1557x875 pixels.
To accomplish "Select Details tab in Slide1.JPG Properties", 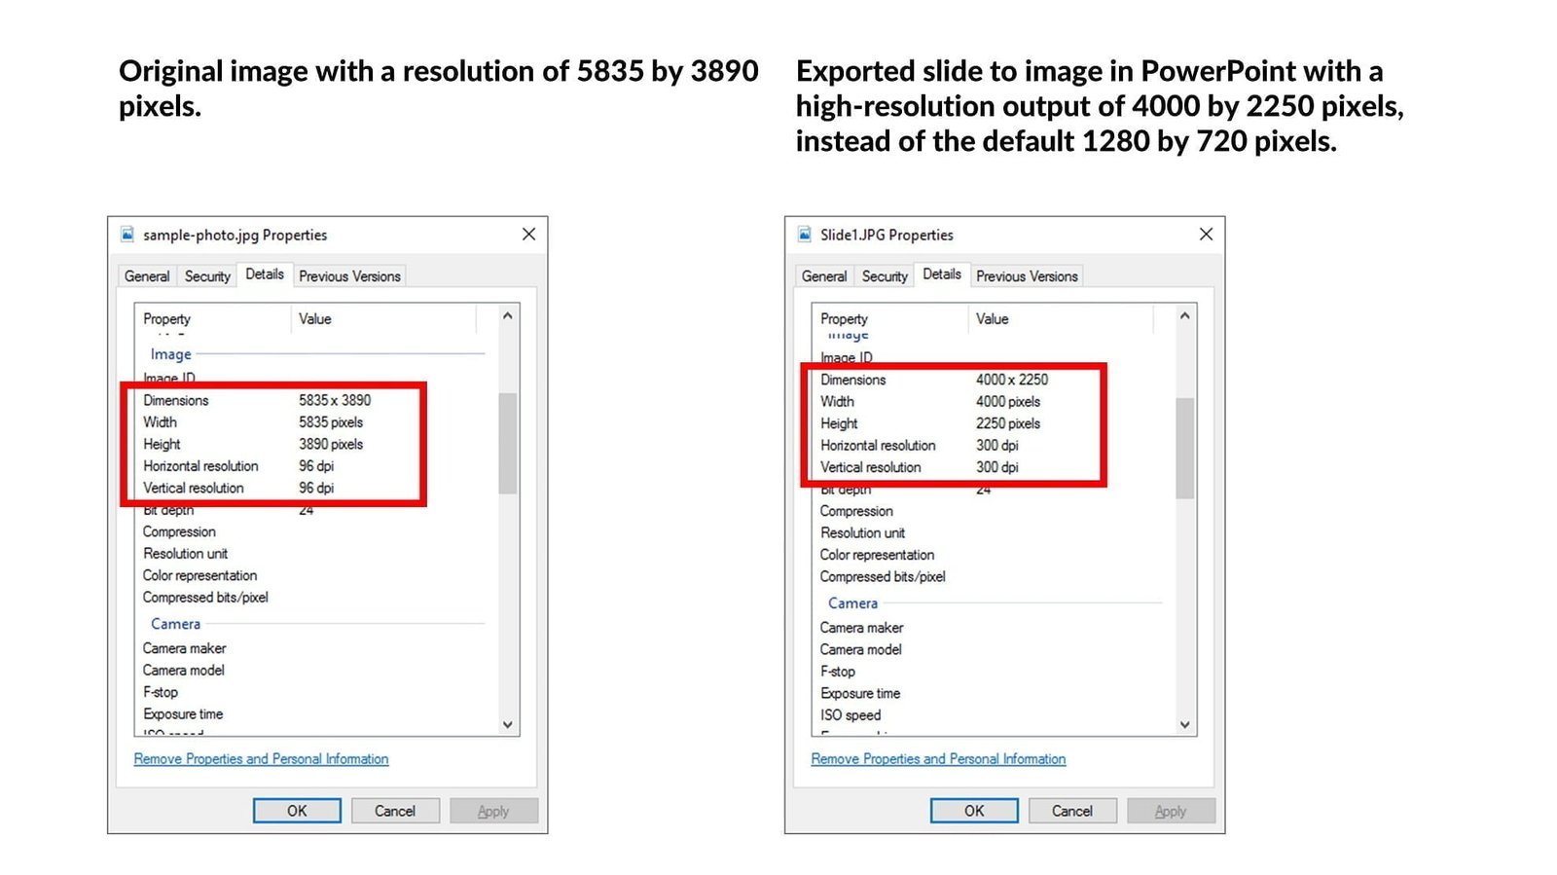I will point(941,274).
